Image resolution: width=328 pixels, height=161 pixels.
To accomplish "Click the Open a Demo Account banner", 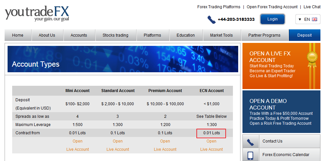I will tap(281, 112).
